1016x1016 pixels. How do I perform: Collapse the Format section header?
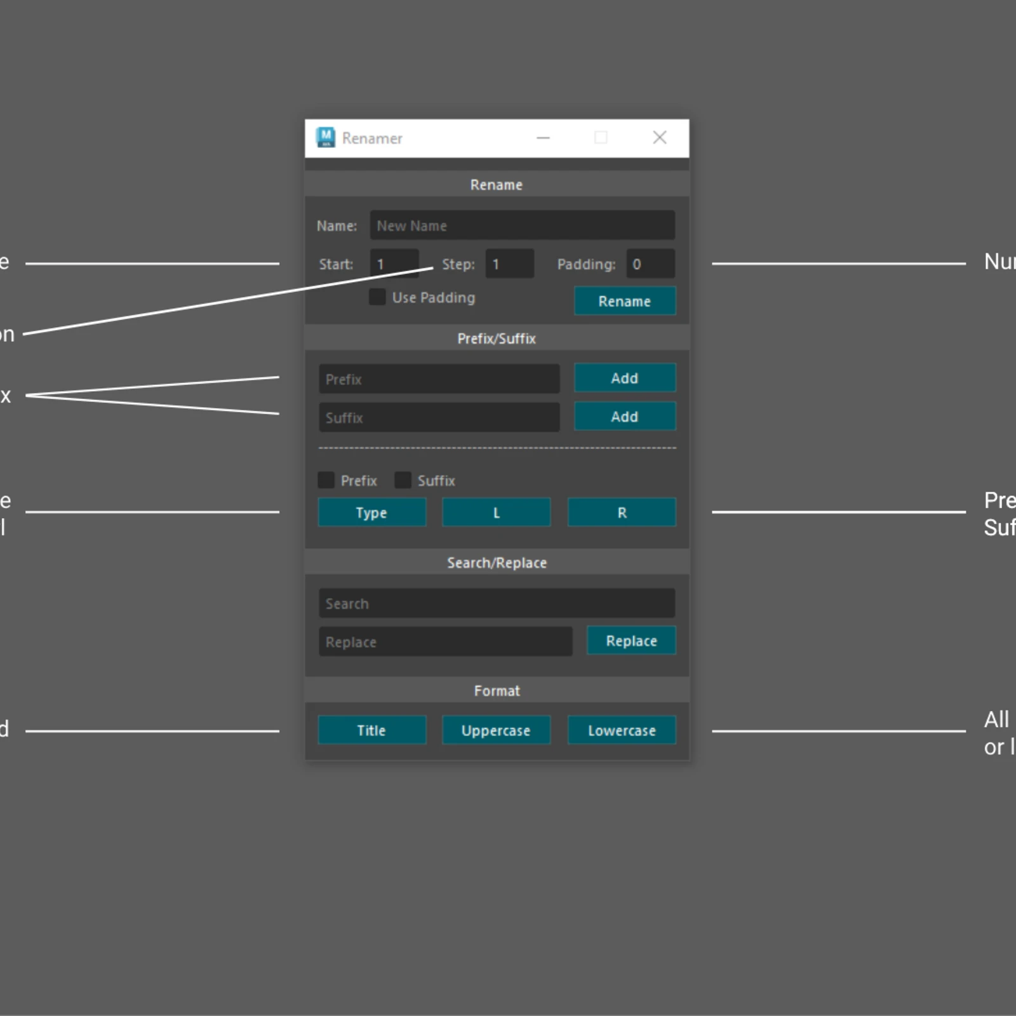point(497,691)
